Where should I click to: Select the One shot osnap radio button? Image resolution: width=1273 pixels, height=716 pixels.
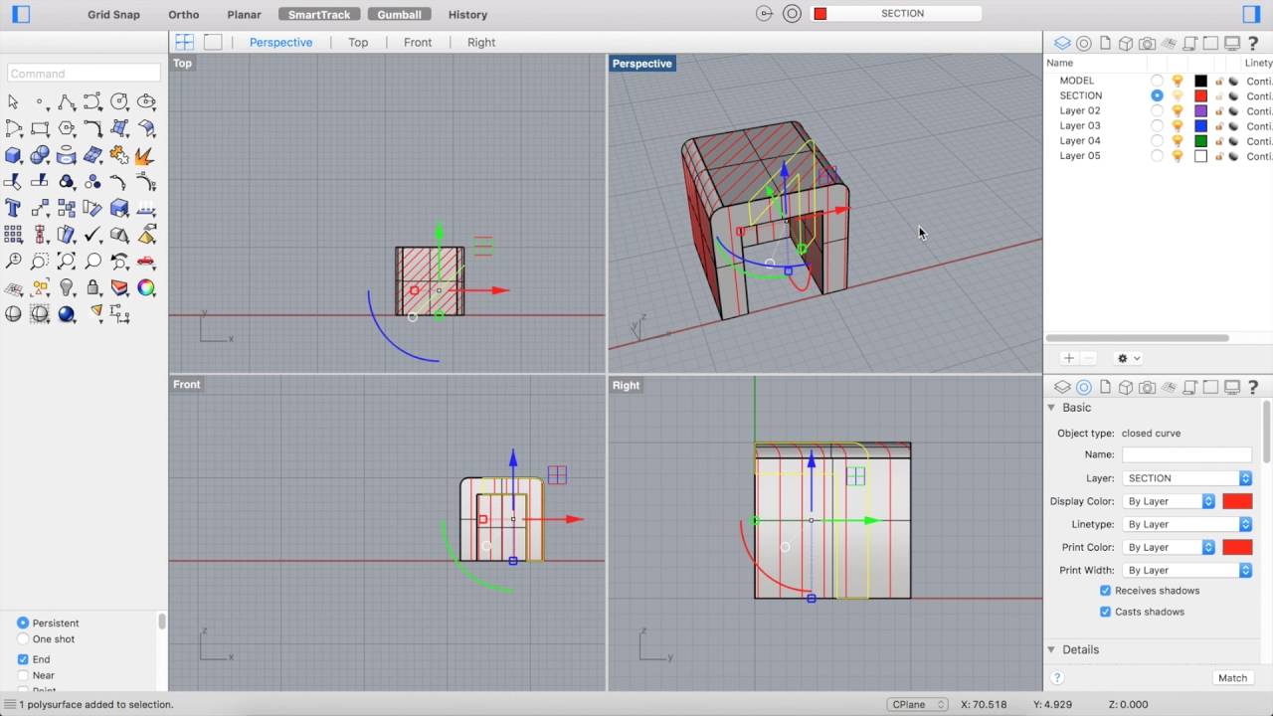pos(23,639)
